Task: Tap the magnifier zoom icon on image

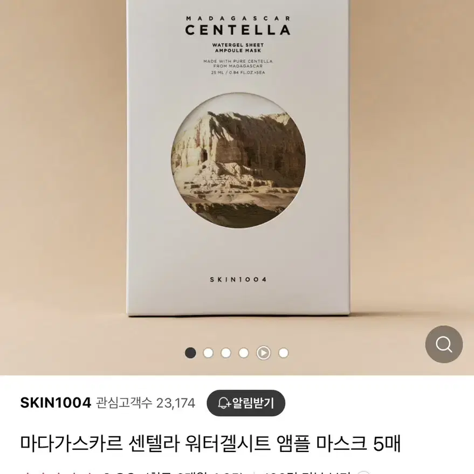Action: (444, 345)
